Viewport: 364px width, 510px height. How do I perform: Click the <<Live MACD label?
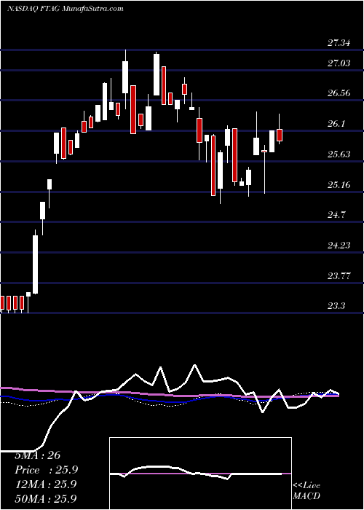click(306, 490)
